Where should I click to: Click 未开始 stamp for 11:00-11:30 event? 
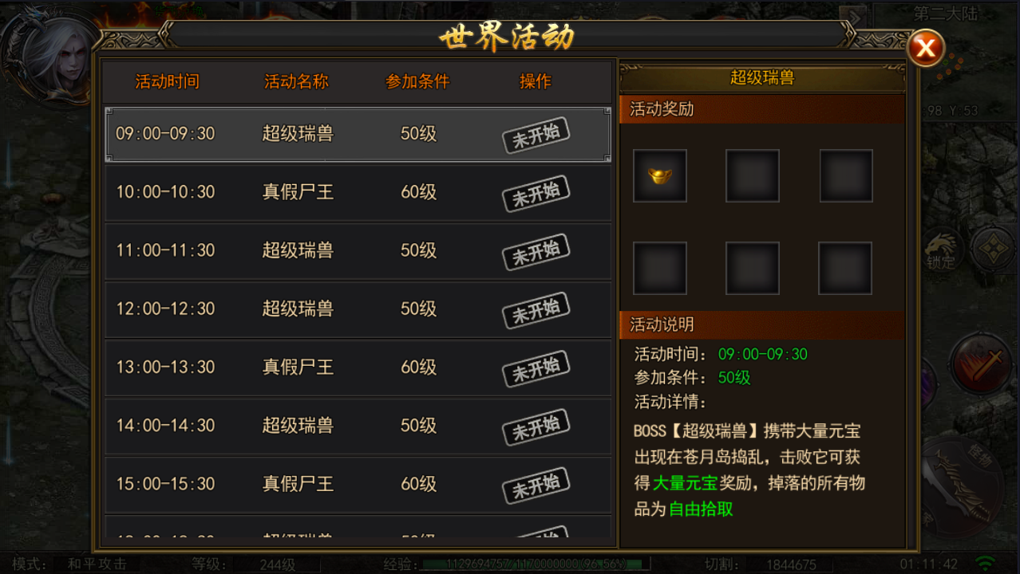pyautogui.click(x=536, y=251)
